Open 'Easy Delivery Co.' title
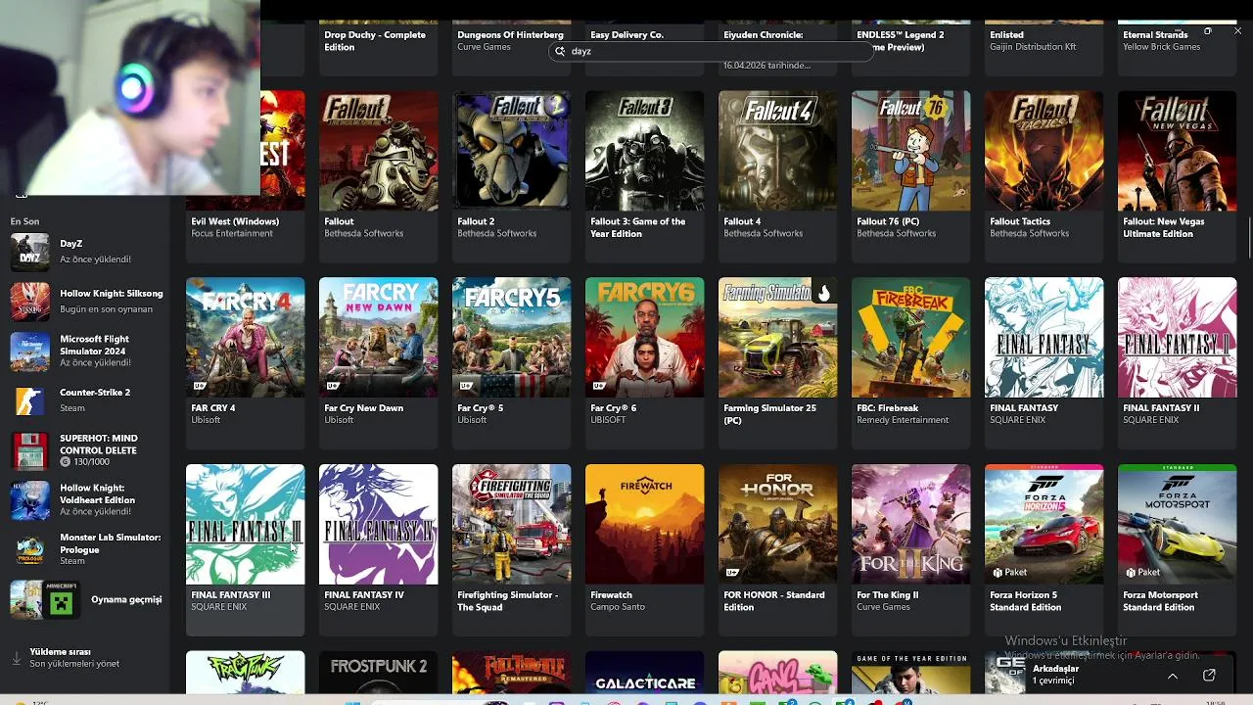 [x=626, y=34]
